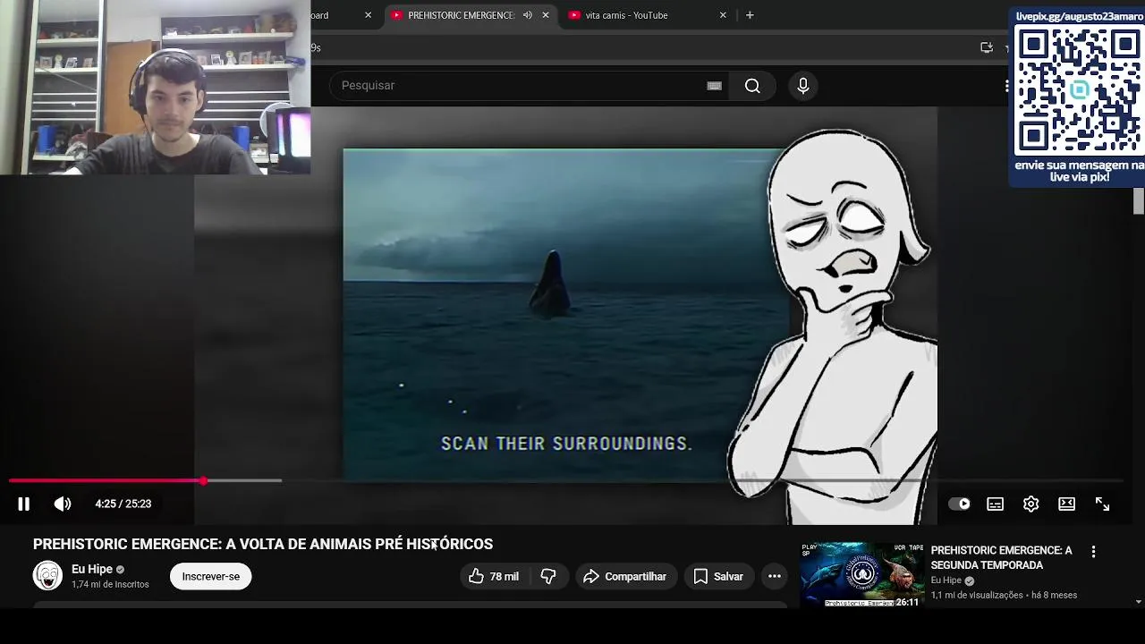1145x644 pixels.
Task: Open the player settings gear
Action: (x=1030, y=504)
